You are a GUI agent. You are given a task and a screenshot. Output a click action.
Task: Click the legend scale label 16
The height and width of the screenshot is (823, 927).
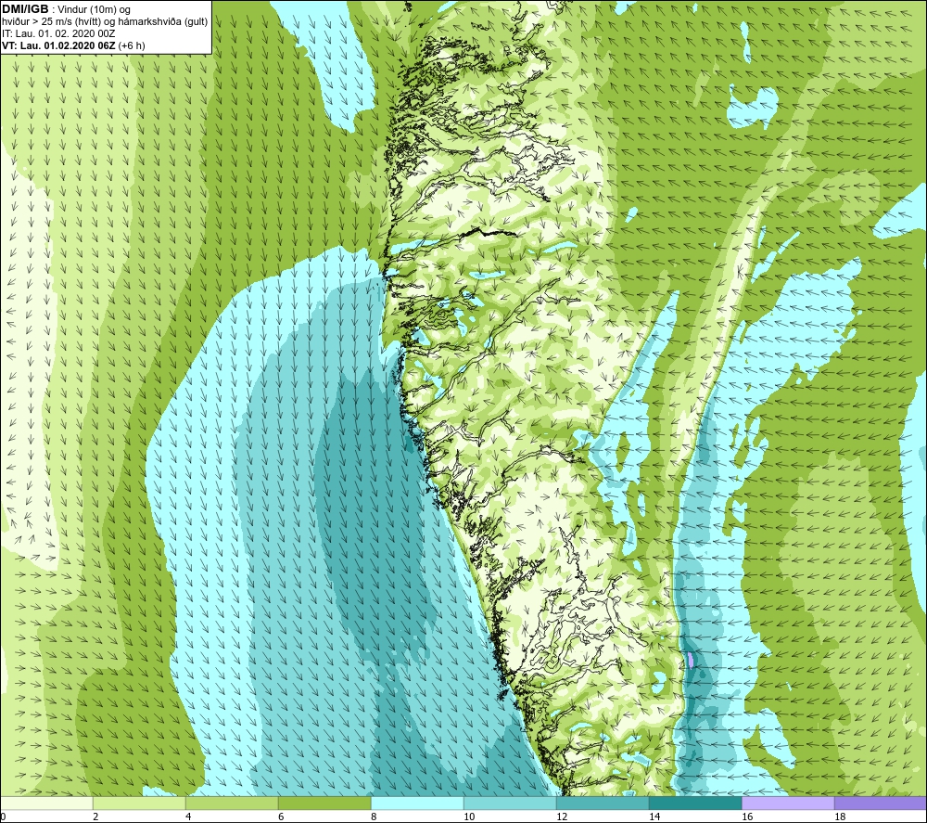[x=747, y=817]
